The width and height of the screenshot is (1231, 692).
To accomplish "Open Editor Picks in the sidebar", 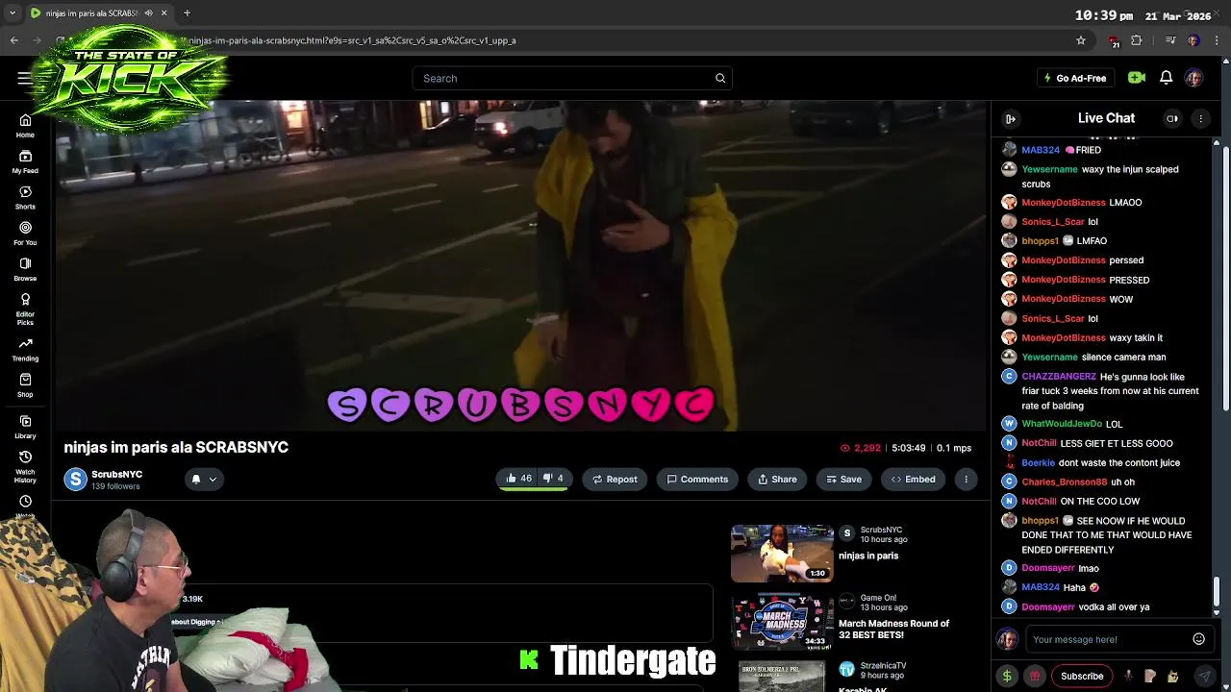I will [x=25, y=309].
